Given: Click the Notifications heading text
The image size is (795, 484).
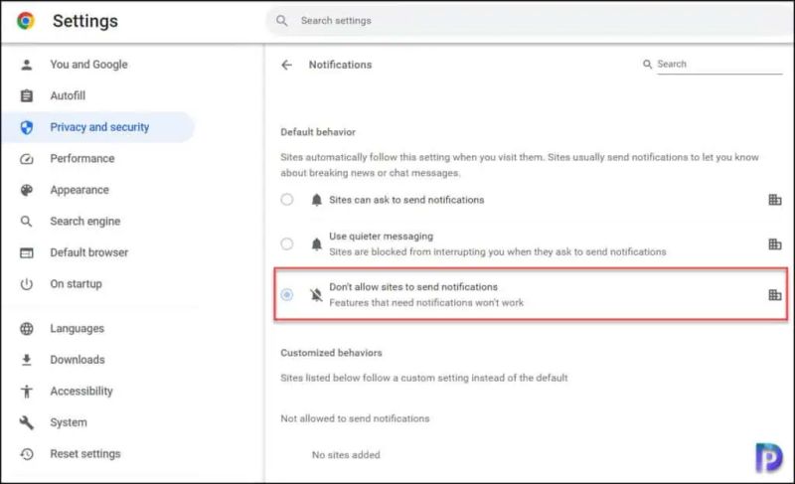Looking at the screenshot, I should 340,65.
